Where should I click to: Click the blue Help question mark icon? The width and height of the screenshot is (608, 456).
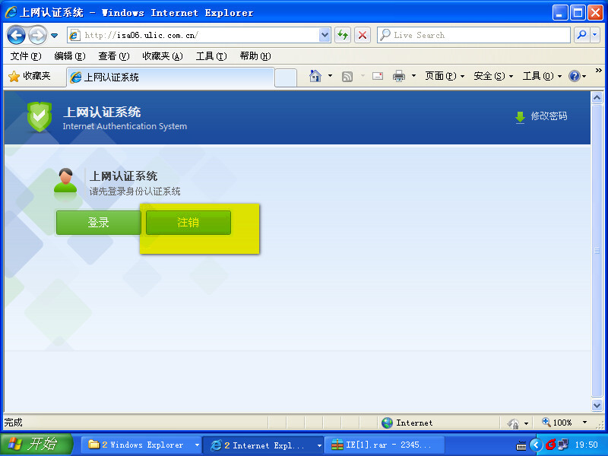575,76
